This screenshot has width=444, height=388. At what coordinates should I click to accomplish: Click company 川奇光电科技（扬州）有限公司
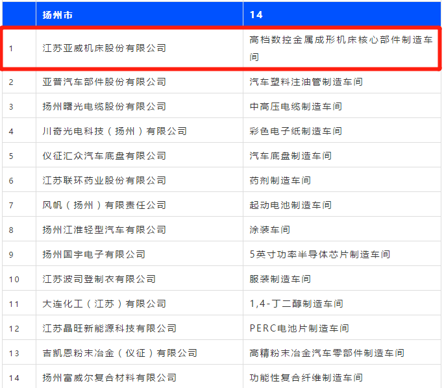115,131
